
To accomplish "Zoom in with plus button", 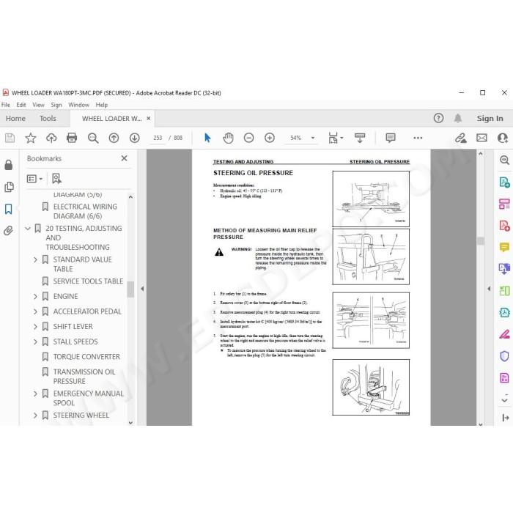I will point(269,138).
